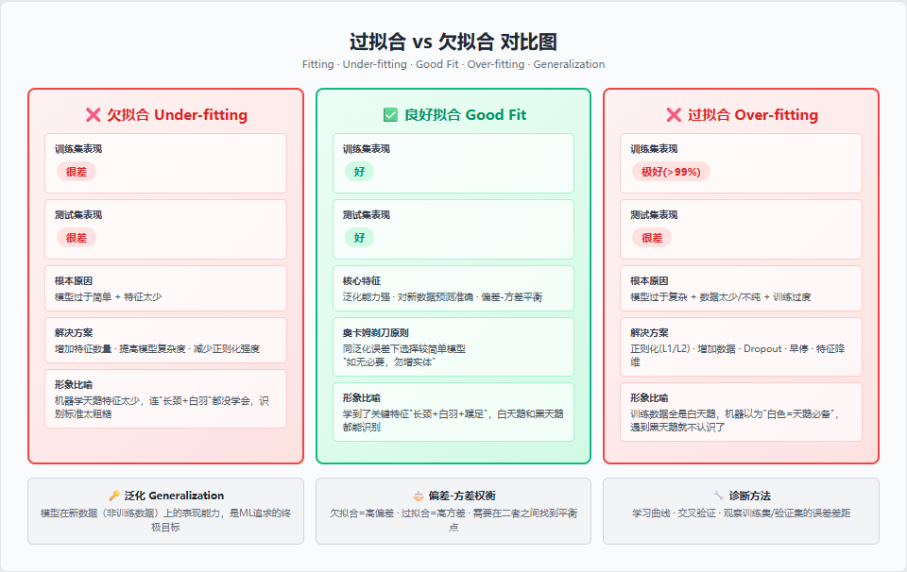This screenshot has width=907, height=572.
Task: Click the green checkmark icon beside Good Fit
Action: click(x=390, y=115)
